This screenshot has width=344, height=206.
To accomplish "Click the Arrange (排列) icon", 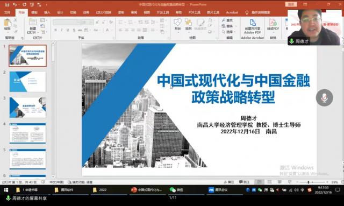I will coord(188,22).
